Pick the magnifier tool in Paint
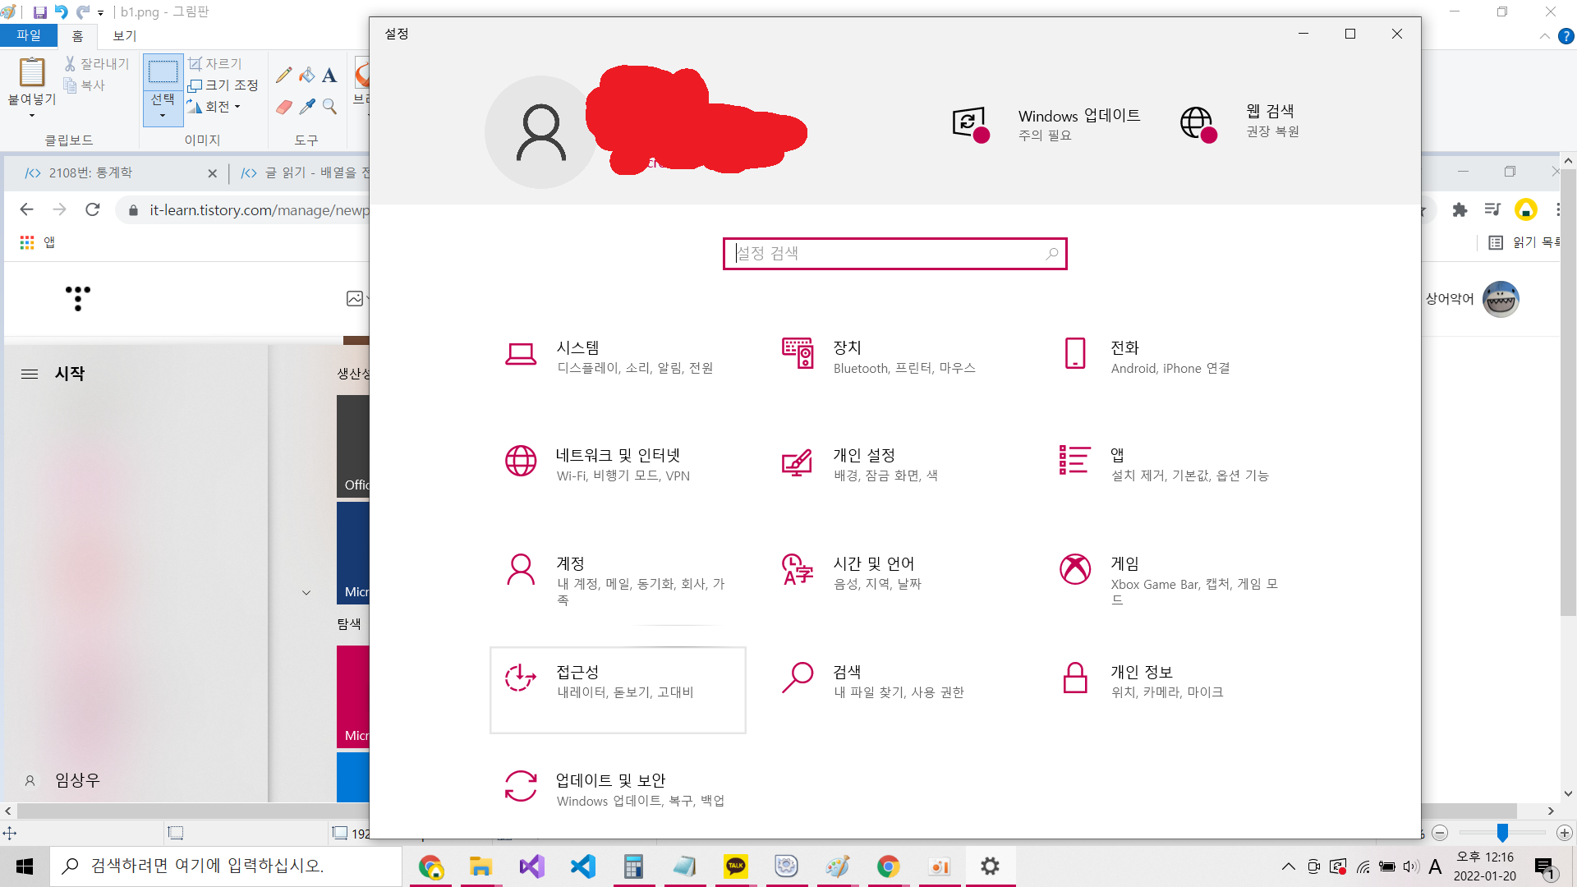Viewport: 1577px width, 887px height. tap(329, 106)
